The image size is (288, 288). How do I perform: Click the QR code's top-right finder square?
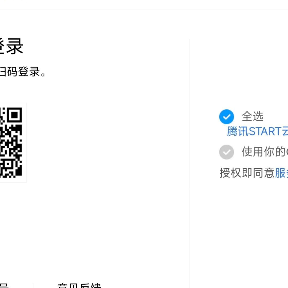(x=14, y=115)
